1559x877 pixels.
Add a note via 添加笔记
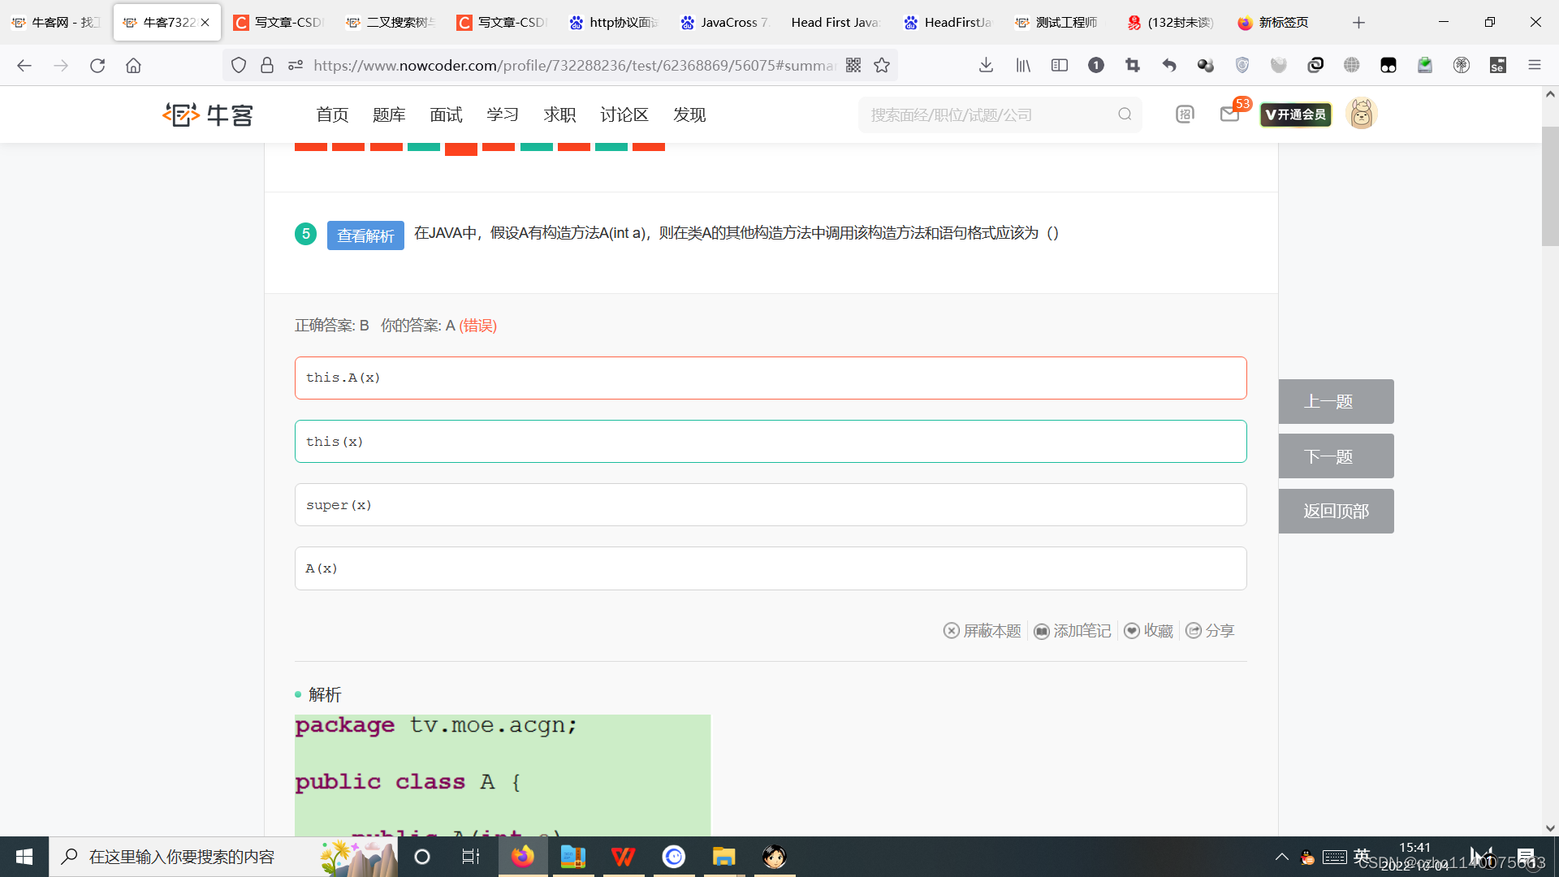click(x=1073, y=631)
